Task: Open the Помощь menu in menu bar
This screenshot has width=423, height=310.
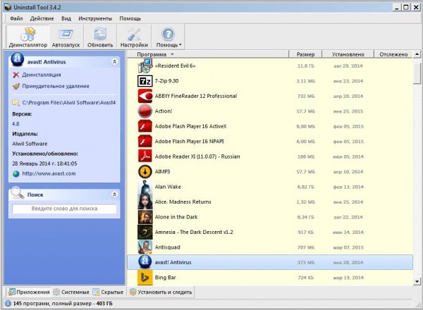Action: (130, 18)
